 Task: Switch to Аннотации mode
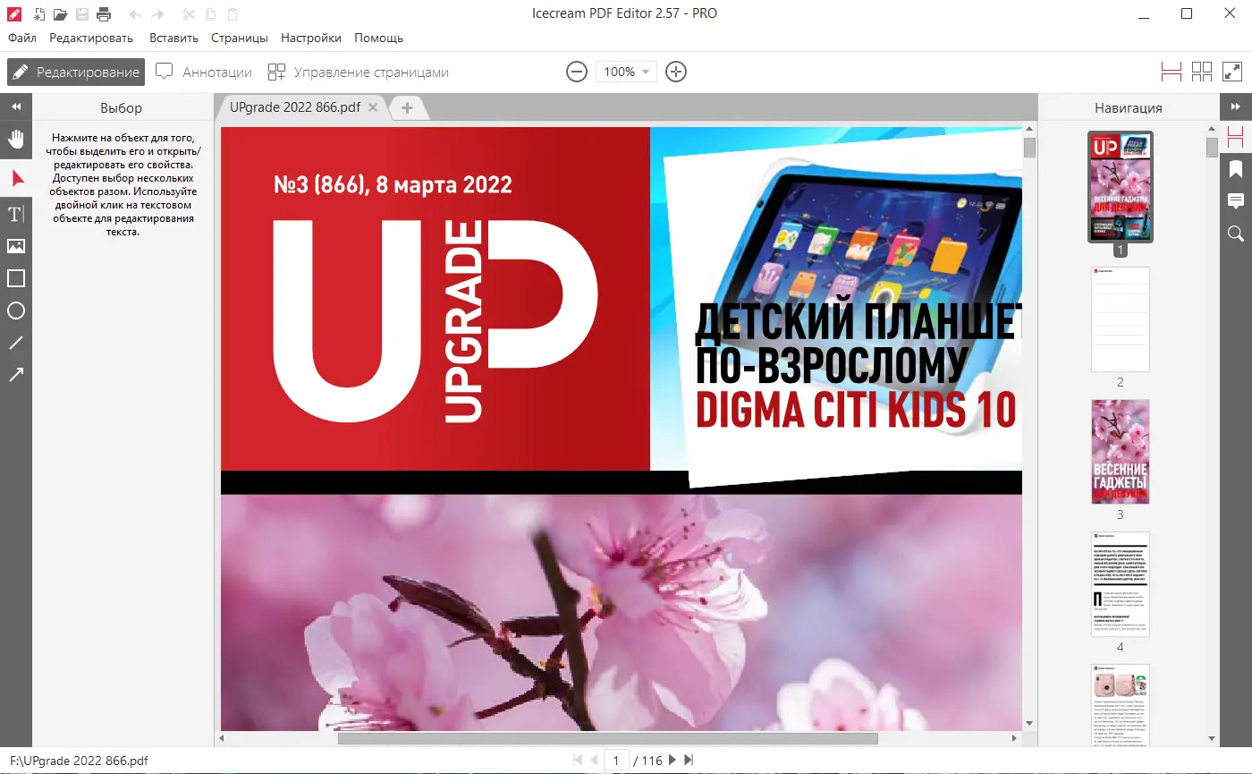click(x=204, y=72)
